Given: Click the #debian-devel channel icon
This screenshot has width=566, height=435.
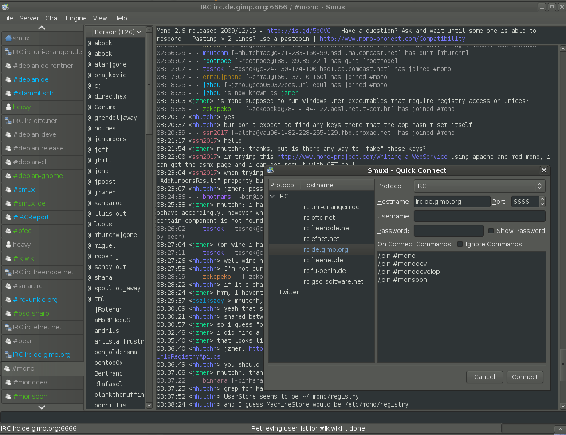Looking at the screenshot, I should [x=8, y=134].
